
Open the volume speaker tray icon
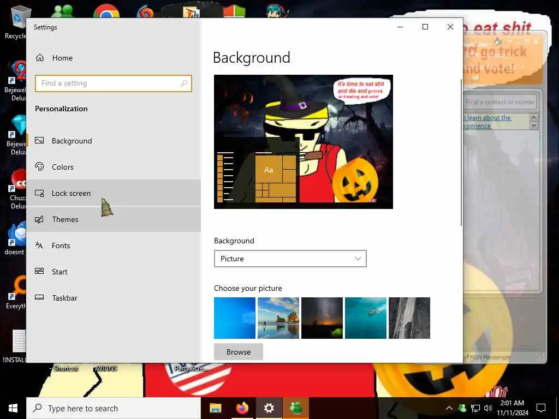tap(487, 408)
